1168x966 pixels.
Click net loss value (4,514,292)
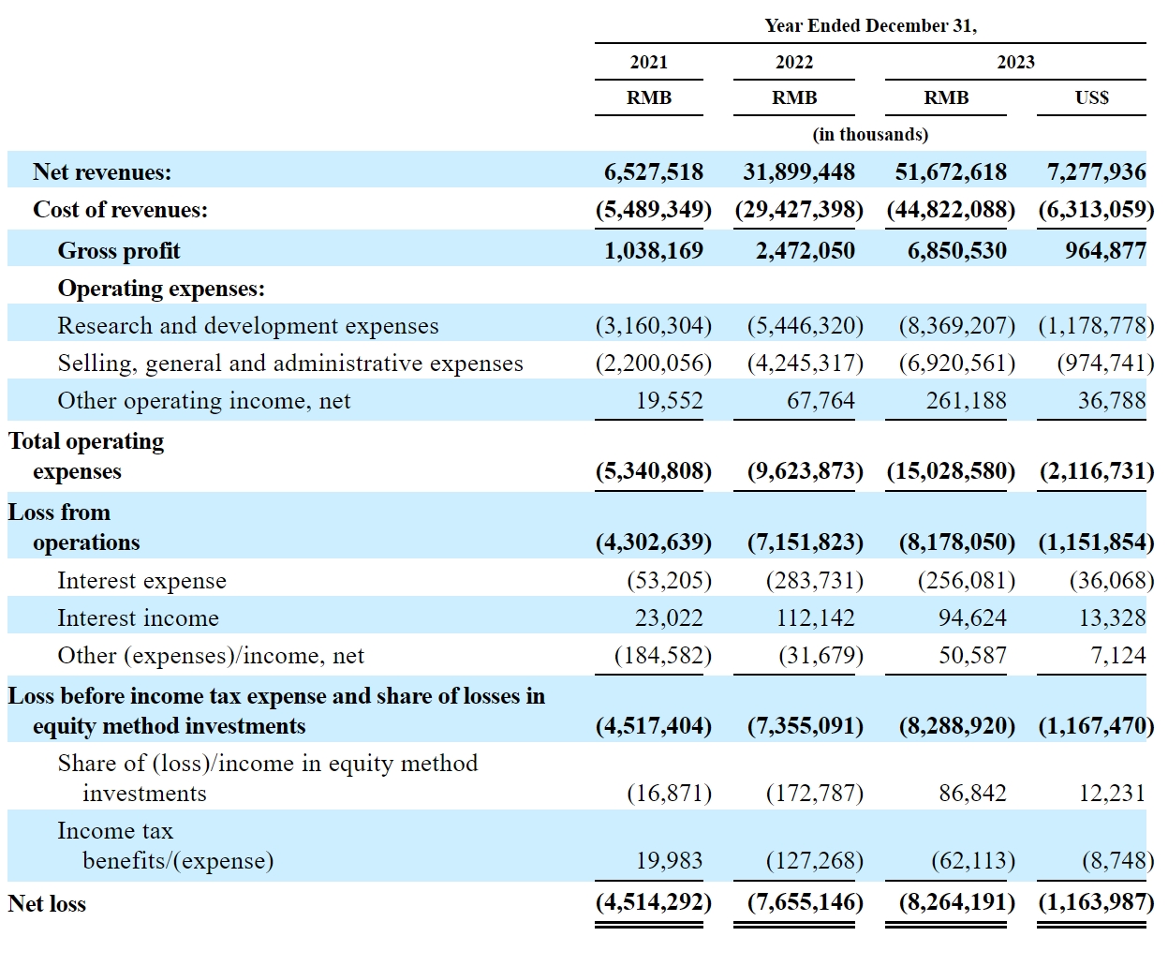tap(654, 902)
